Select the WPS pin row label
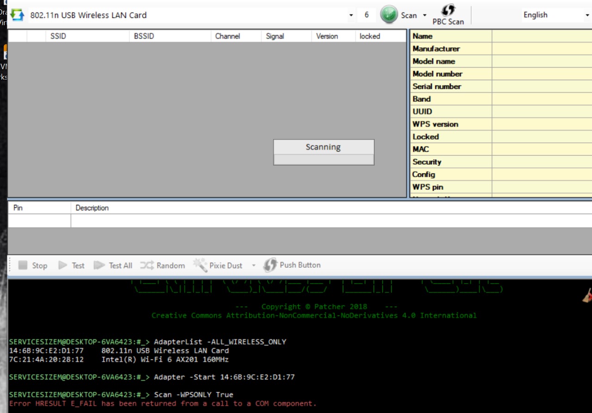Image resolution: width=592 pixels, height=413 pixels. pyautogui.click(x=428, y=187)
